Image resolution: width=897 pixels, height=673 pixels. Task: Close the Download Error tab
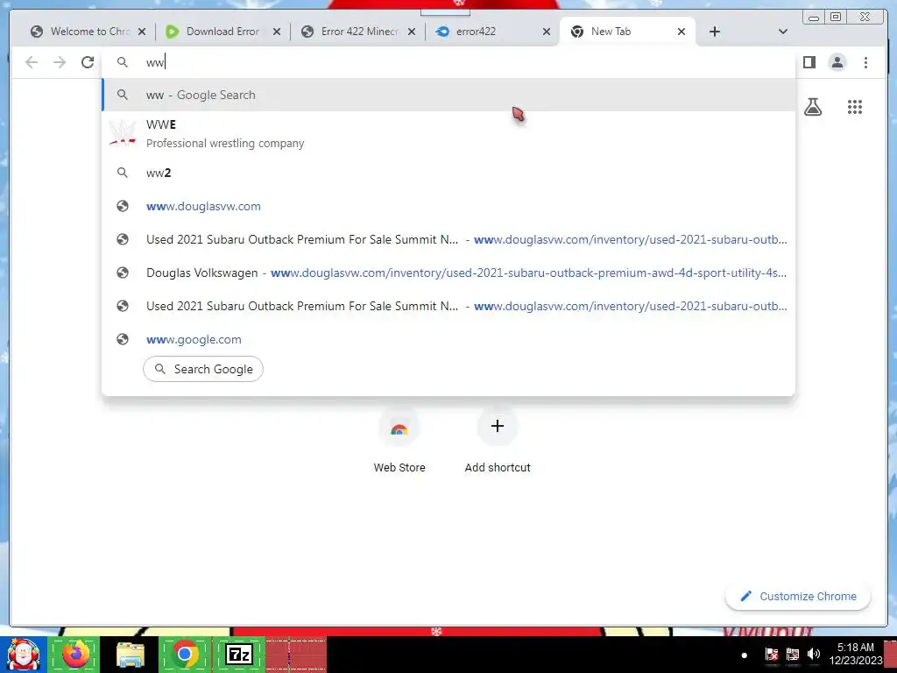(x=277, y=32)
